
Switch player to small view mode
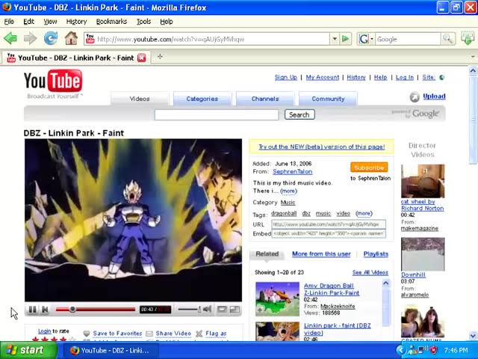[x=222, y=310]
